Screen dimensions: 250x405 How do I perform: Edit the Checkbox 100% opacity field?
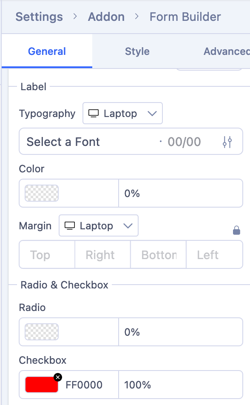click(x=181, y=385)
